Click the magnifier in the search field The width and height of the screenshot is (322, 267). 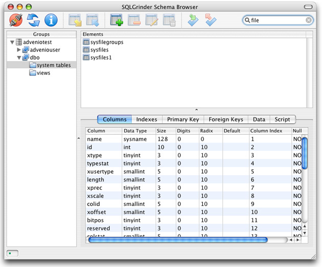coord(247,20)
